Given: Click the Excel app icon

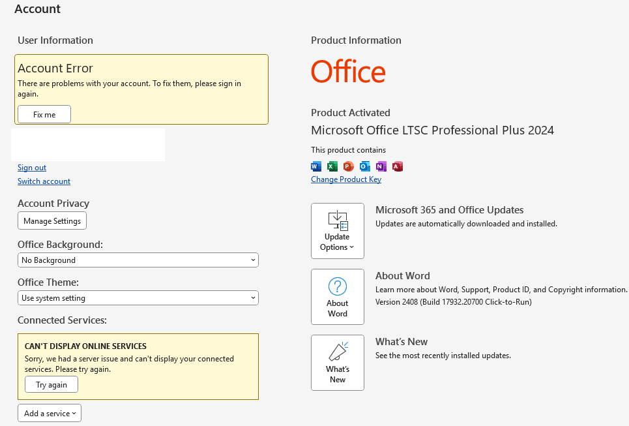Looking at the screenshot, I should click(332, 166).
